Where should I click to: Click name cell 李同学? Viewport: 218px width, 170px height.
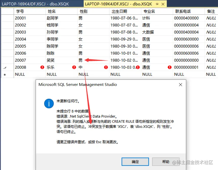(62, 39)
